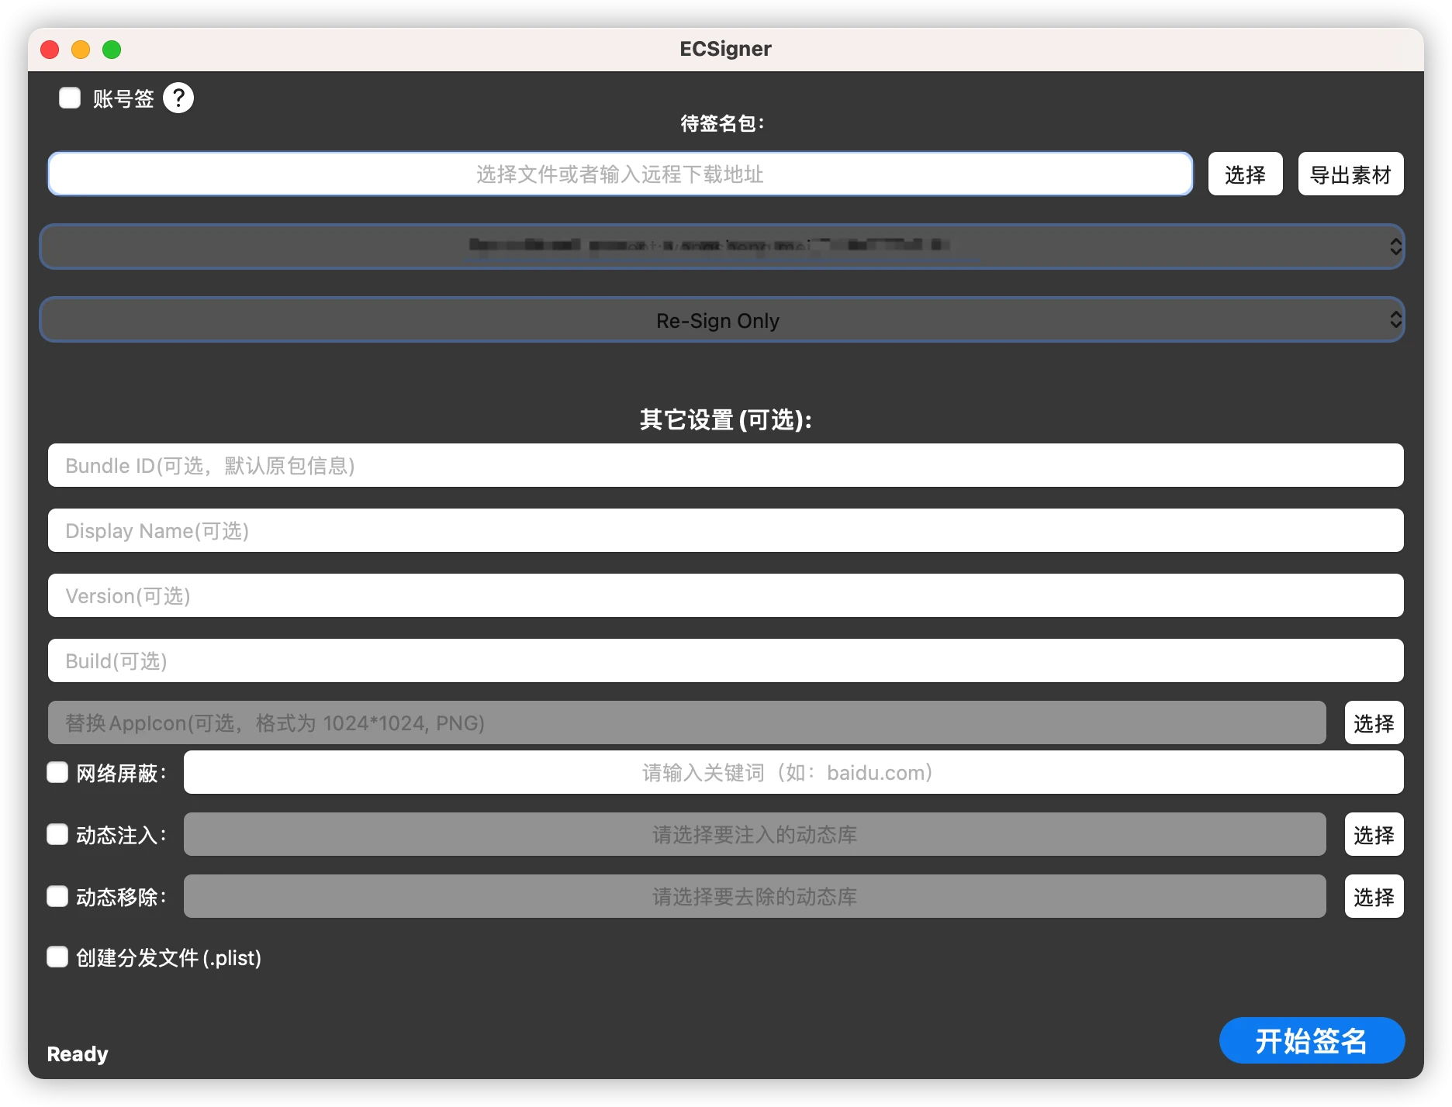Click the 导出素材 button

click(x=1350, y=174)
